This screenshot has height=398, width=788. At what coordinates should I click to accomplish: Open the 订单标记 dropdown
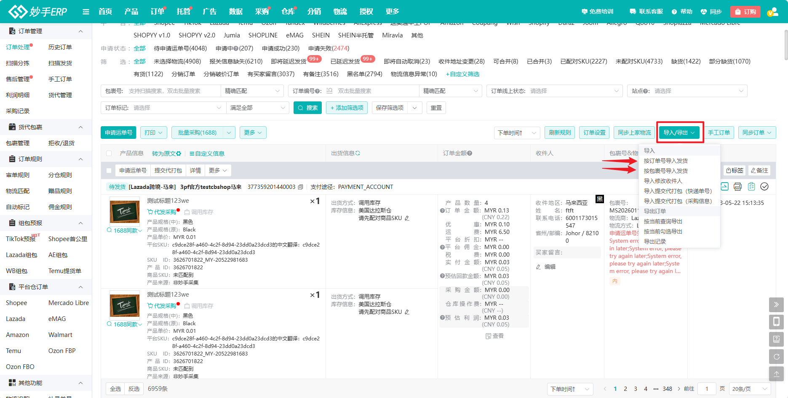(163, 108)
